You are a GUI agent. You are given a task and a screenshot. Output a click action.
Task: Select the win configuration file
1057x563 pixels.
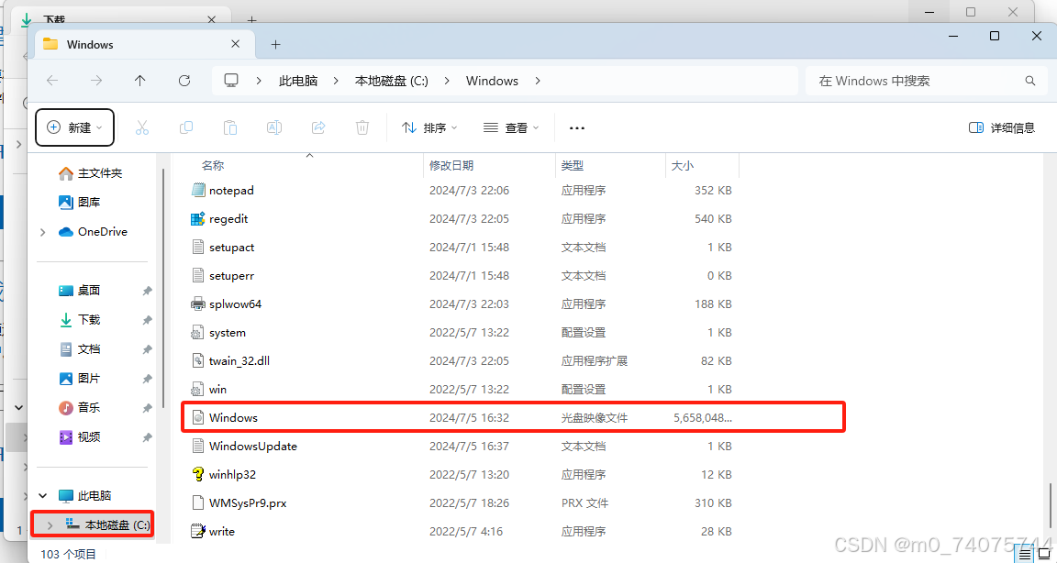pyautogui.click(x=217, y=390)
